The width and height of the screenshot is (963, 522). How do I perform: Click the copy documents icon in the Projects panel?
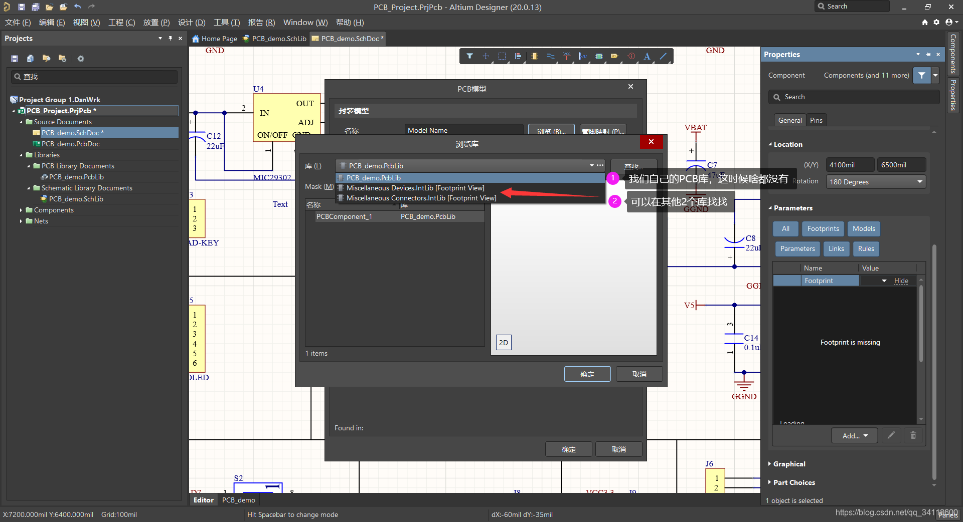[30, 59]
